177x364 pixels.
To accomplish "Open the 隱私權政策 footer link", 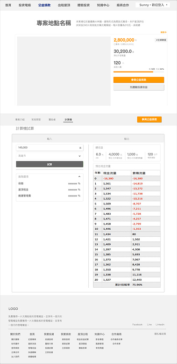I will pyautogui.click(x=160, y=334).
